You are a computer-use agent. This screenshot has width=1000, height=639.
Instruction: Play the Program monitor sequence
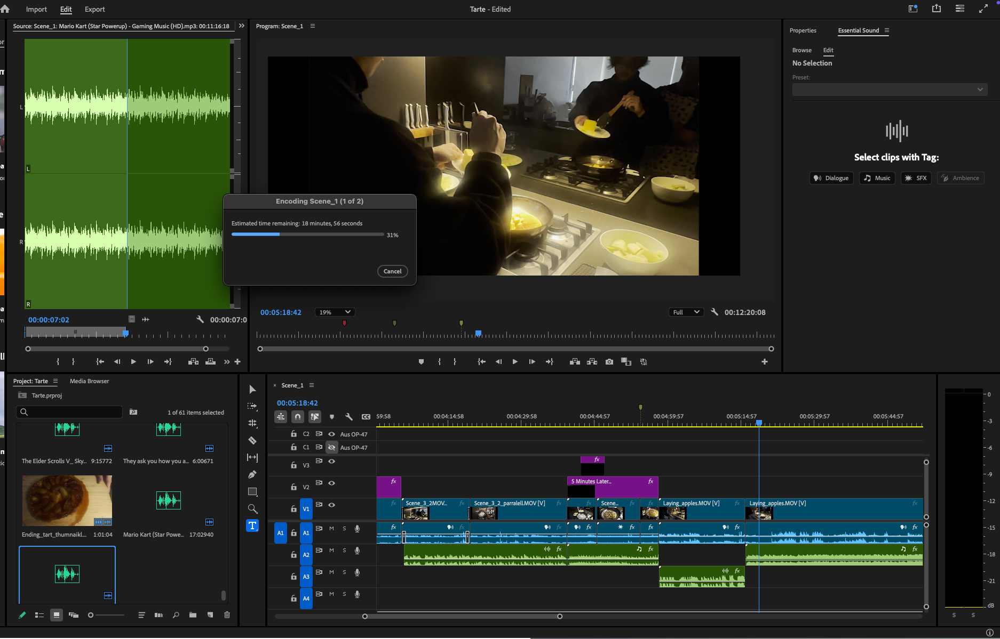click(x=515, y=362)
